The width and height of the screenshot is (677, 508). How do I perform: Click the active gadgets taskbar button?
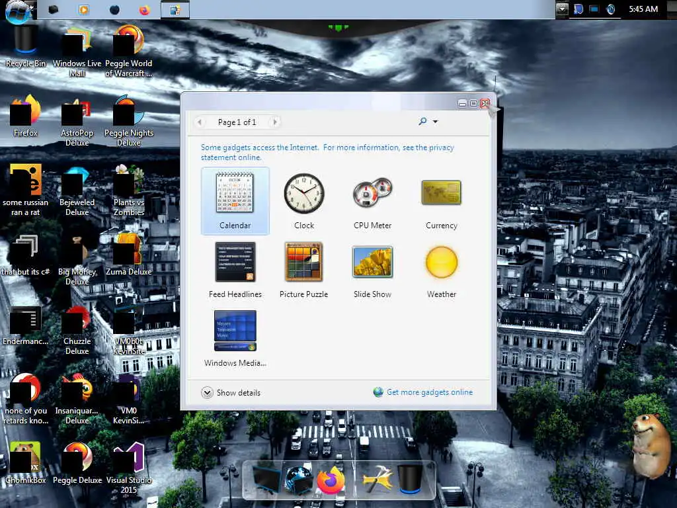point(175,9)
